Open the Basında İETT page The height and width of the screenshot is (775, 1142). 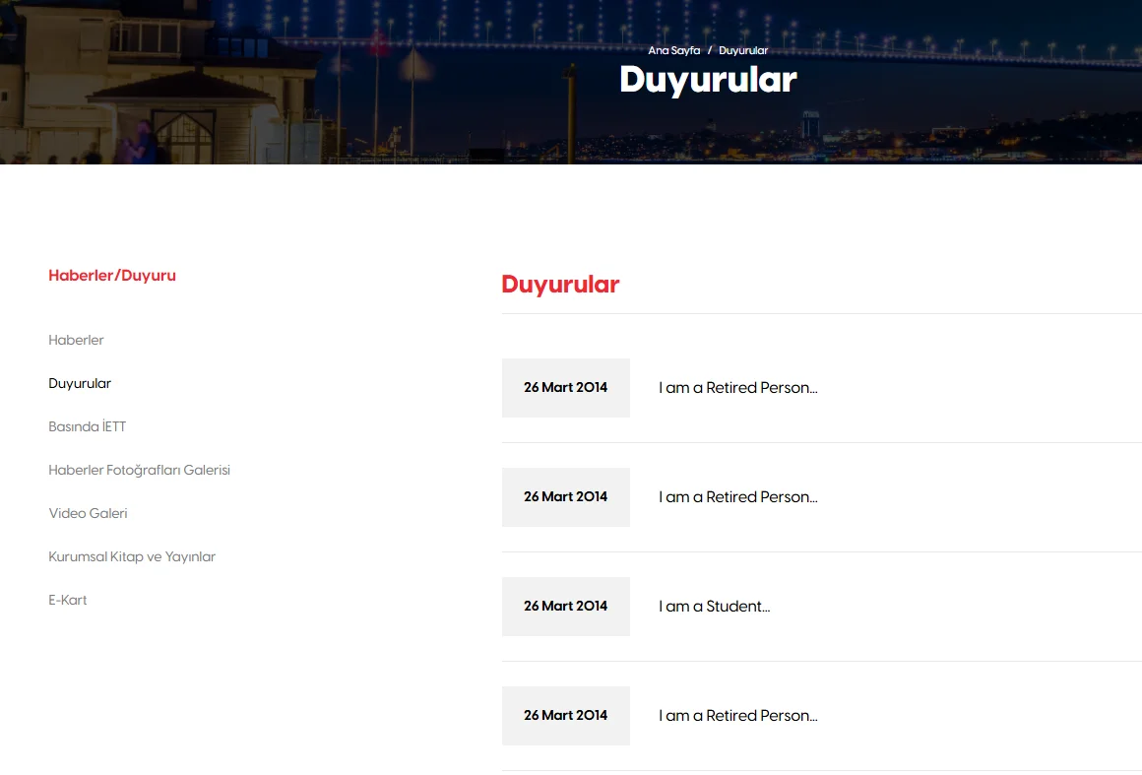(x=88, y=426)
